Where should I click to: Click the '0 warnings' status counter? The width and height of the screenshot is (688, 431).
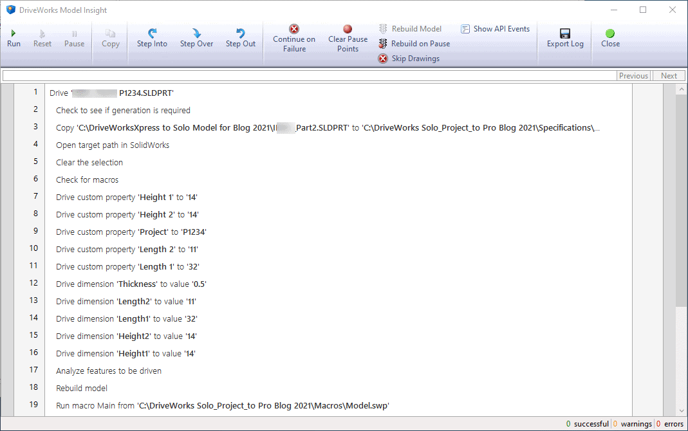click(x=632, y=424)
